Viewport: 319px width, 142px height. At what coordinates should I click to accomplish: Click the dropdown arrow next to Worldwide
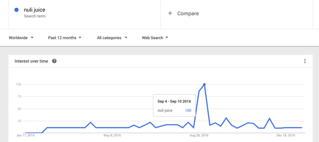click(32, 38)
